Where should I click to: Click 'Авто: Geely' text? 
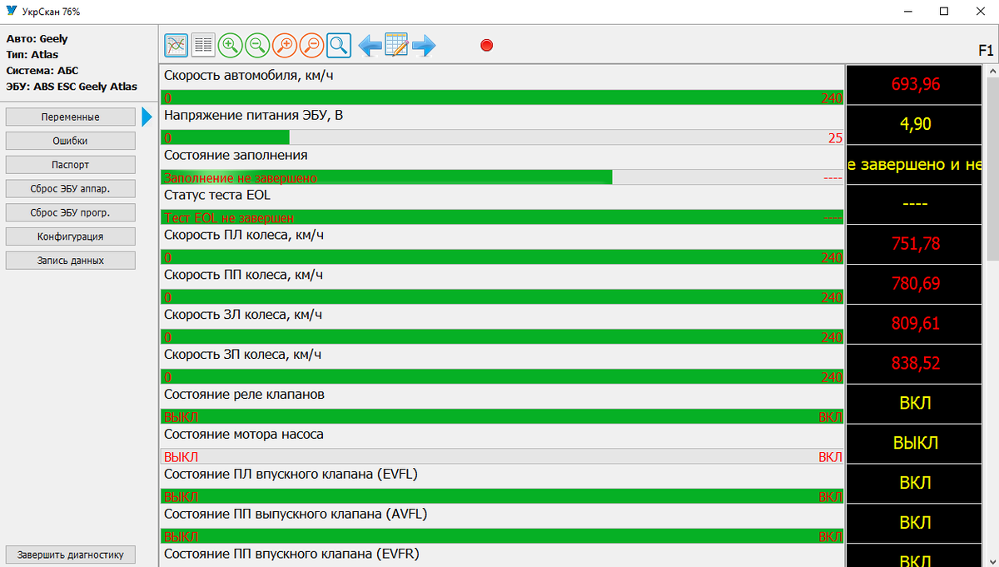point(37,39)
